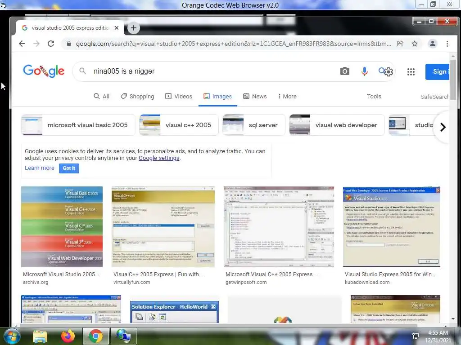Show more suggestion chips with right chevron
The image size is (461, 345).
point(443,127)
